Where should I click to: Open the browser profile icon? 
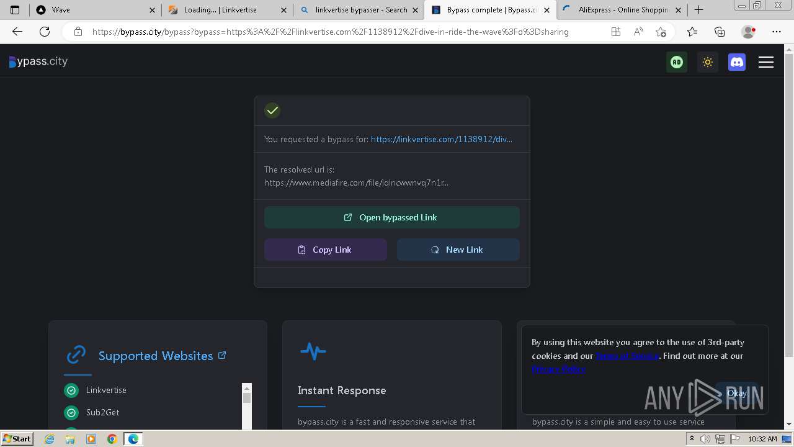click(x=748, y=32)
